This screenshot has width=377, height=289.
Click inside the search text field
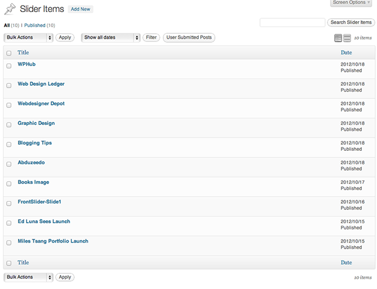(292, 22)
